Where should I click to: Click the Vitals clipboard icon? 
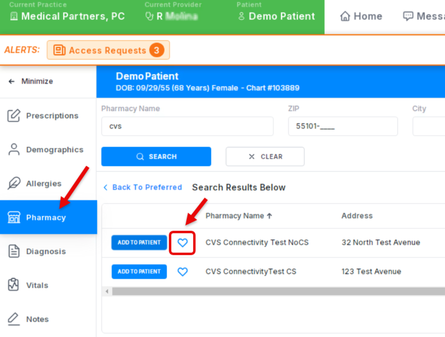click(13, 285)
